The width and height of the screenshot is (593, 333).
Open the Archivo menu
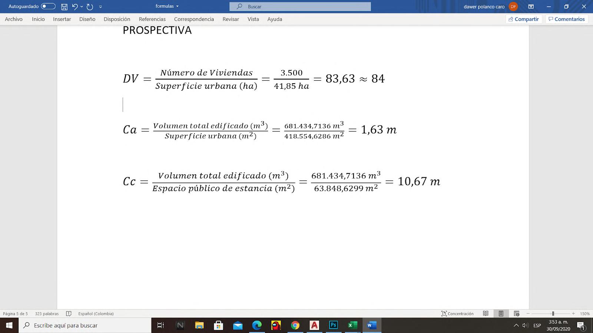[x=14, y=19]
